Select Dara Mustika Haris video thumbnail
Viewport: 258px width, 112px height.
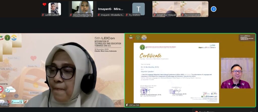pos(82,8)
